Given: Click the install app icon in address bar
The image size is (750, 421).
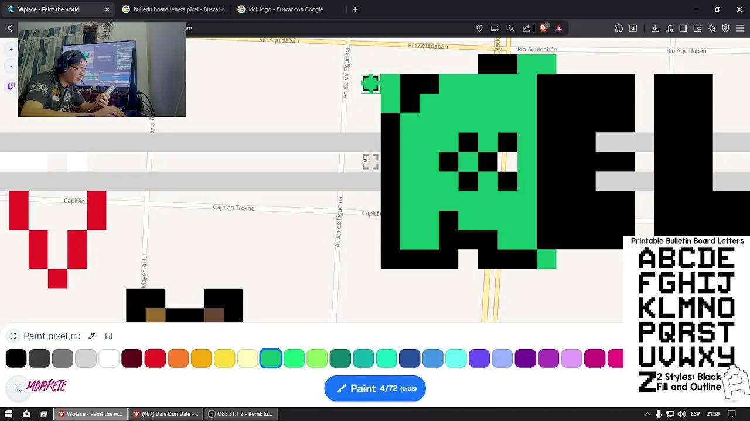Looking at the screenshot, I should coord(495,28).
